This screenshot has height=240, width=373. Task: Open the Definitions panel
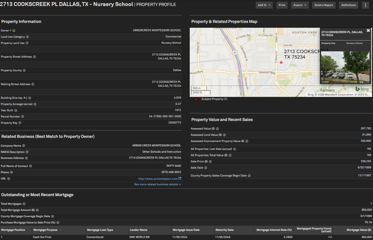[349, 5]
